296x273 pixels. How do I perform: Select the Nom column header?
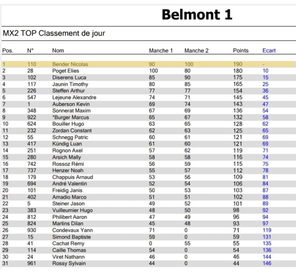[58, 51]
